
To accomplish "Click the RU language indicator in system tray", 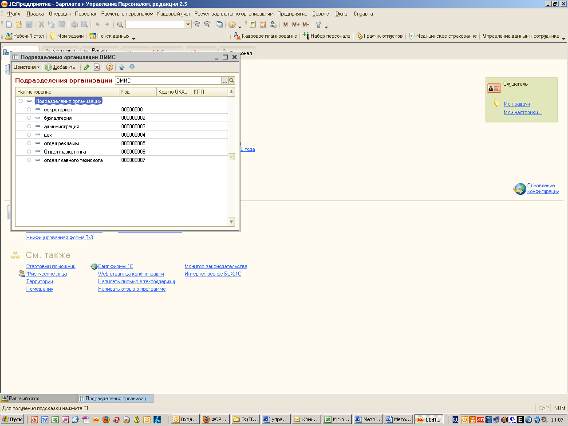I will [x=455, y=419].
